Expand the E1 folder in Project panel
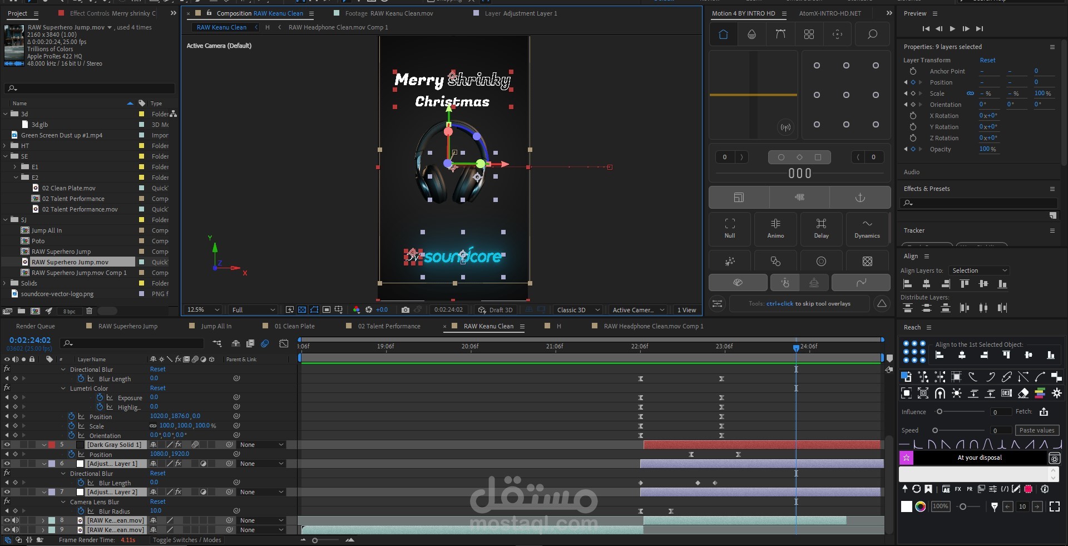 point(15,167)
